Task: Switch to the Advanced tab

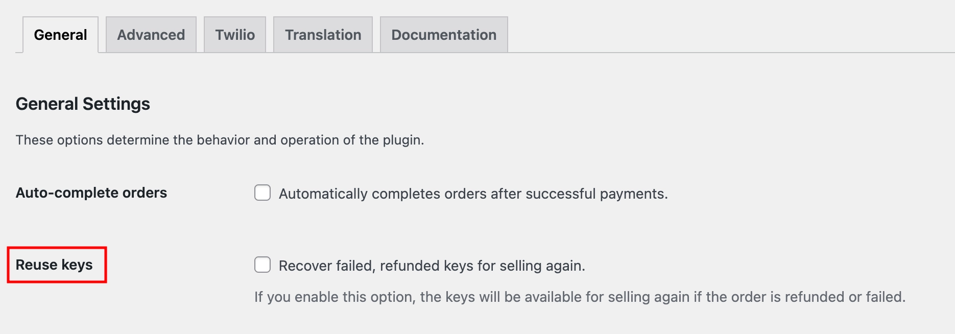Action: [x=151, y=35]
